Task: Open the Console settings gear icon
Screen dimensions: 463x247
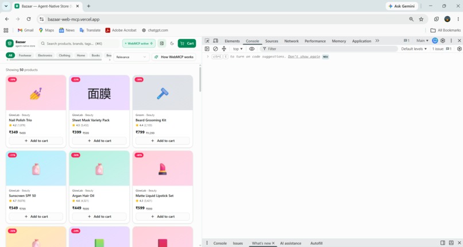Action: pyautogui.click(x=459, y=49)
